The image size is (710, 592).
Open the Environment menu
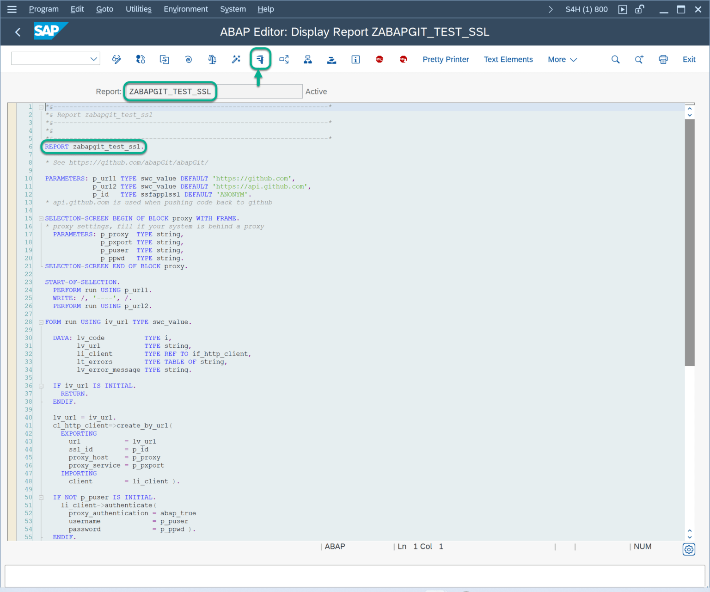tap(185, 9)
